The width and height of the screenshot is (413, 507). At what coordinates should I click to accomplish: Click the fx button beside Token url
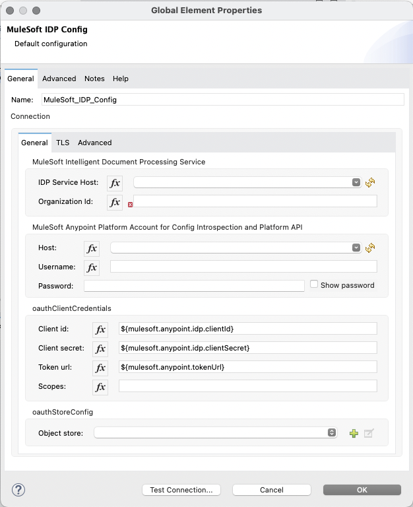click(100, 368)
